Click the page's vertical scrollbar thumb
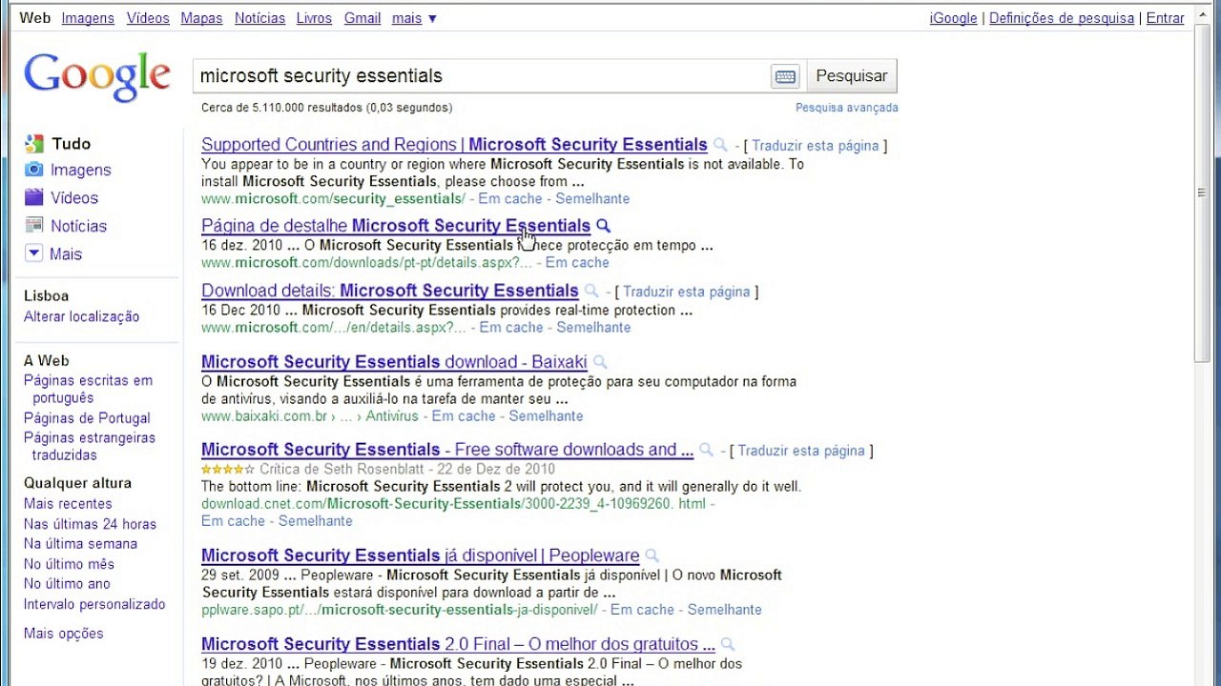The height and width of the screenshot is (686, 1221). pyautogui.click(x=1202, y=194)
